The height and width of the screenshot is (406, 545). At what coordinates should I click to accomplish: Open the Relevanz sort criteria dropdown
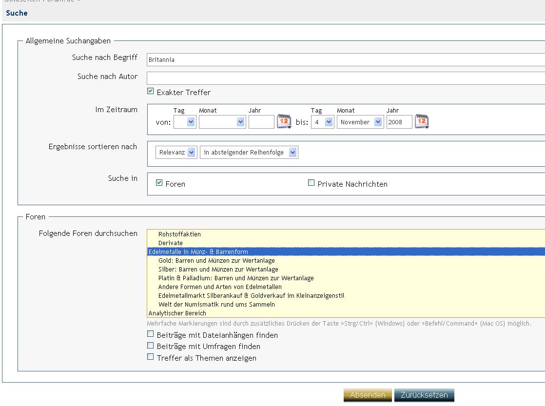coord(176,152)
